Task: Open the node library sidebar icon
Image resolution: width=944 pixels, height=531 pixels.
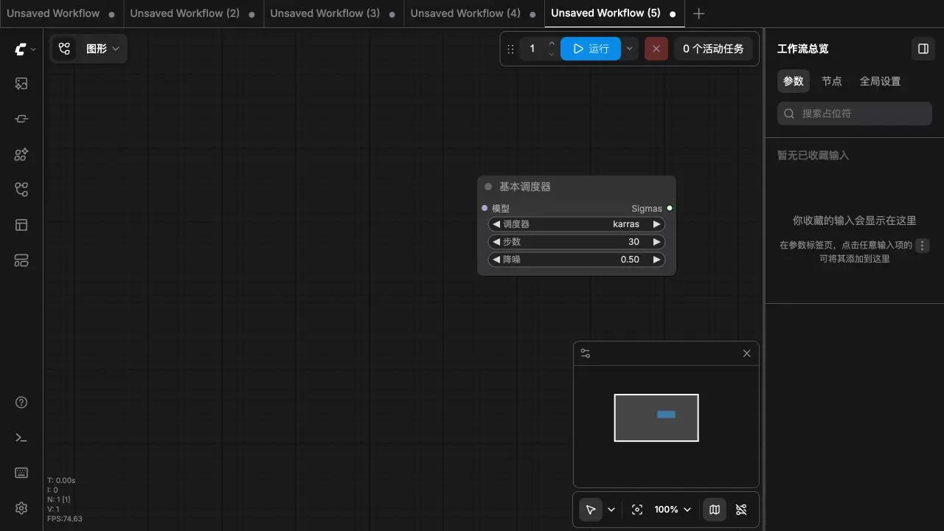Action: pyautogui.click(x=21, y=119)
